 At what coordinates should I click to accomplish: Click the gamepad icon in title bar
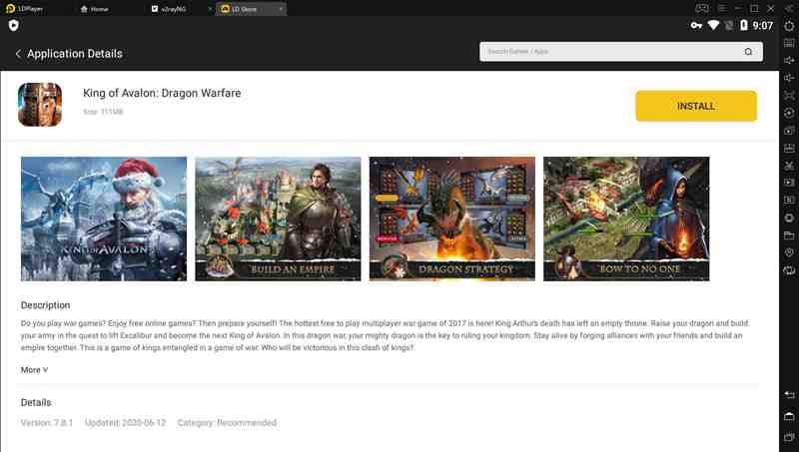click(x=702, y=8)
